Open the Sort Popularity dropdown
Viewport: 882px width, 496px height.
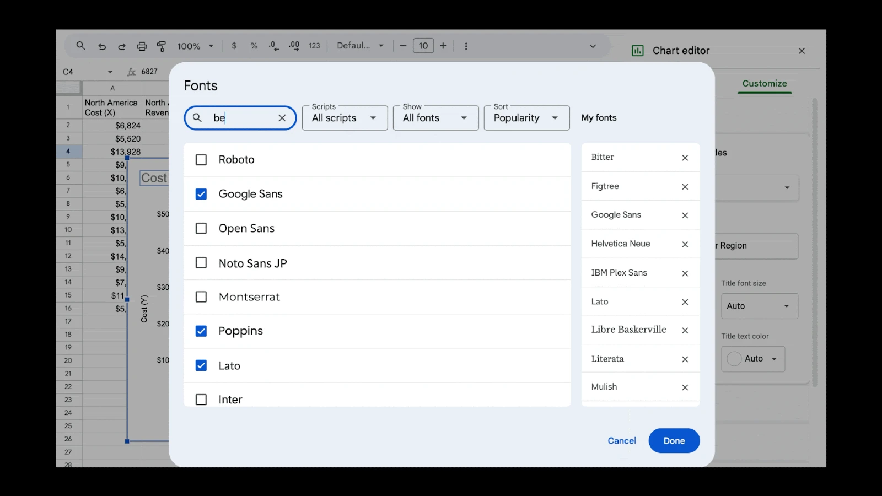(x=526, y=118)
